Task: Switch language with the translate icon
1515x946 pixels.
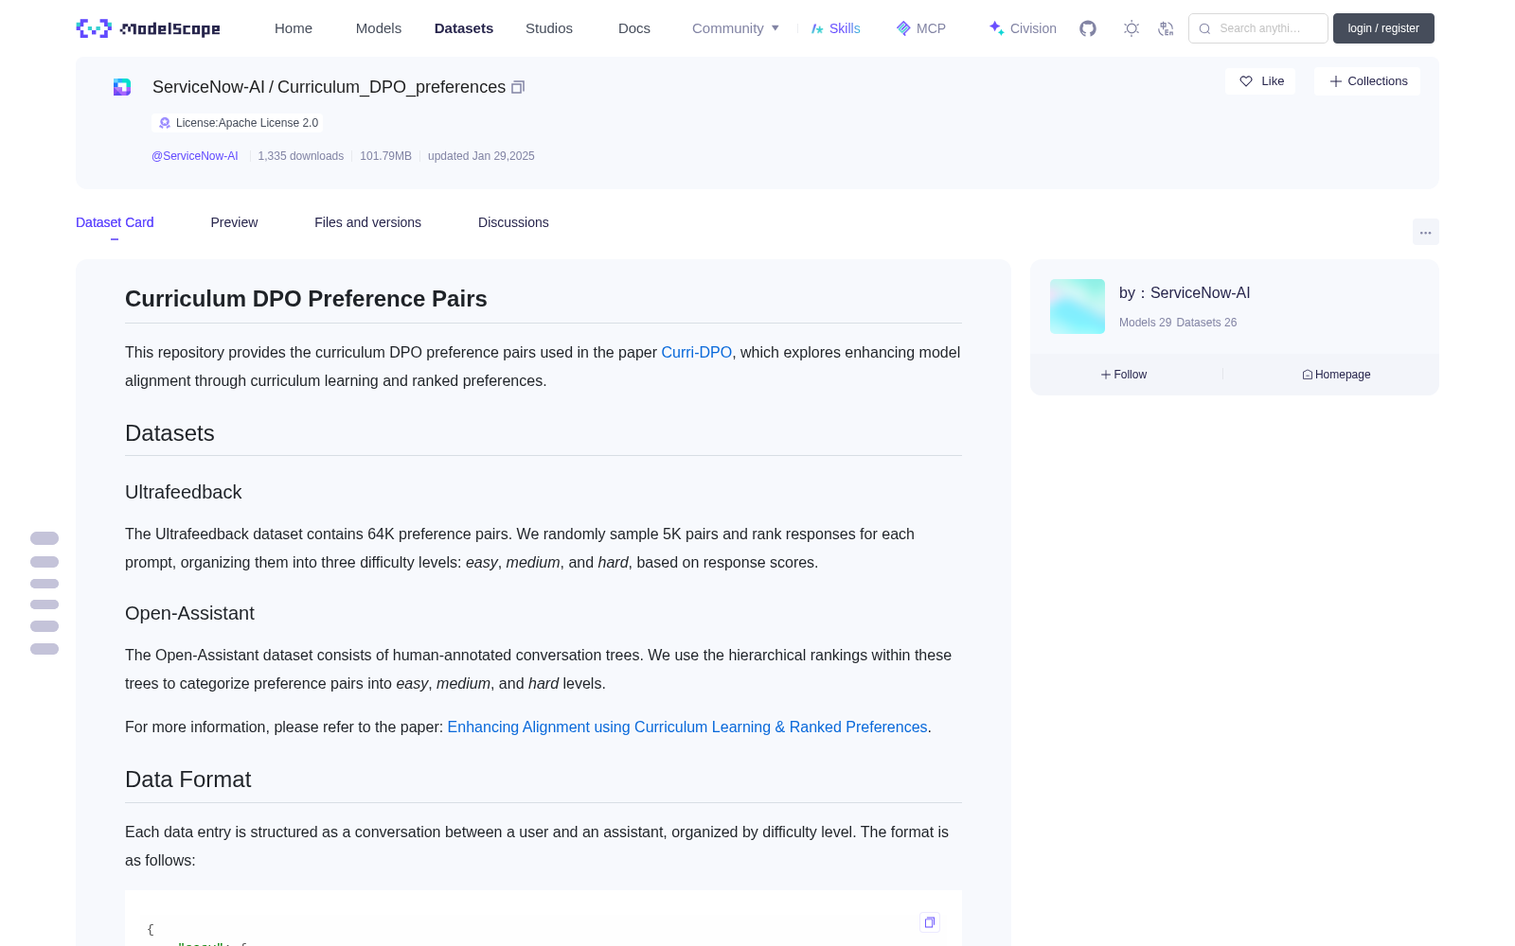Action: [1167, 28]
